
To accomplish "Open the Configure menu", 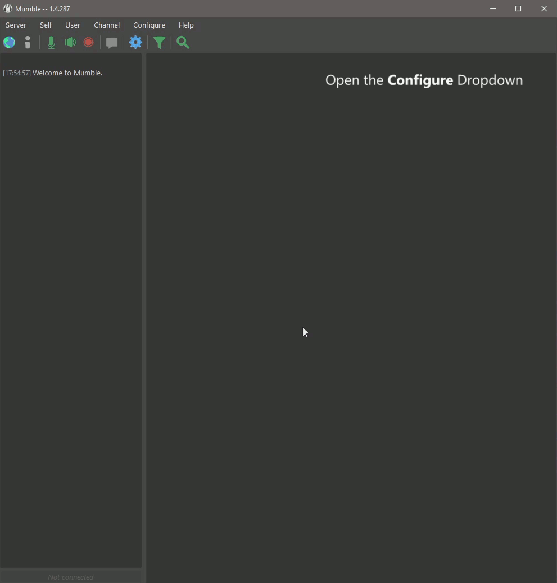I will pos(149,25).
